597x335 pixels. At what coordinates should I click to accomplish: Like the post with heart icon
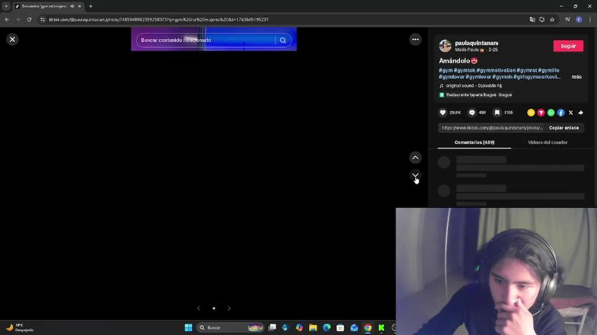443,113
